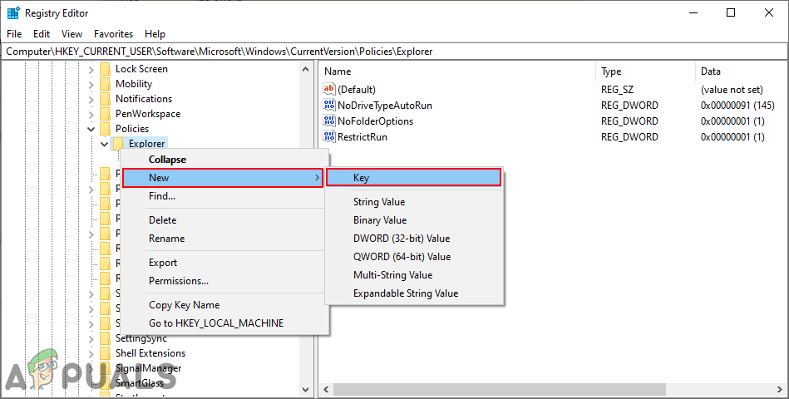The image size is (789, 399).
Task: Choose Key from the New submenu
Action: (x=413, y=178)
